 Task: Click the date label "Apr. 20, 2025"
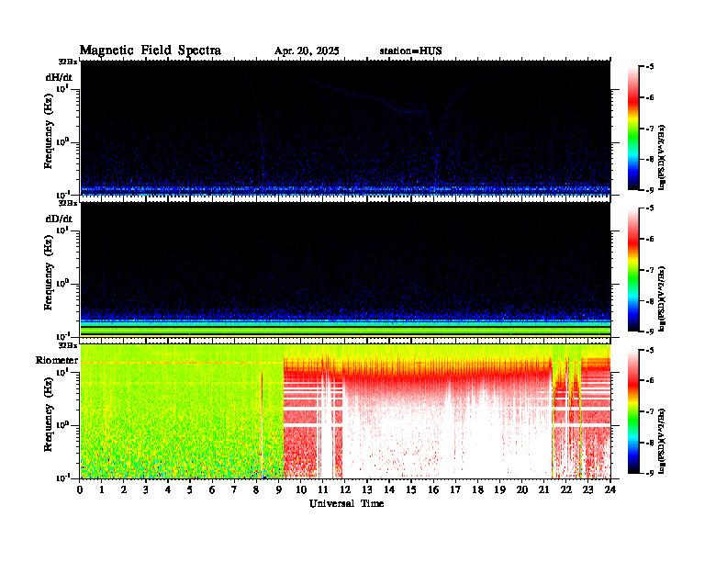click(307, 51)
